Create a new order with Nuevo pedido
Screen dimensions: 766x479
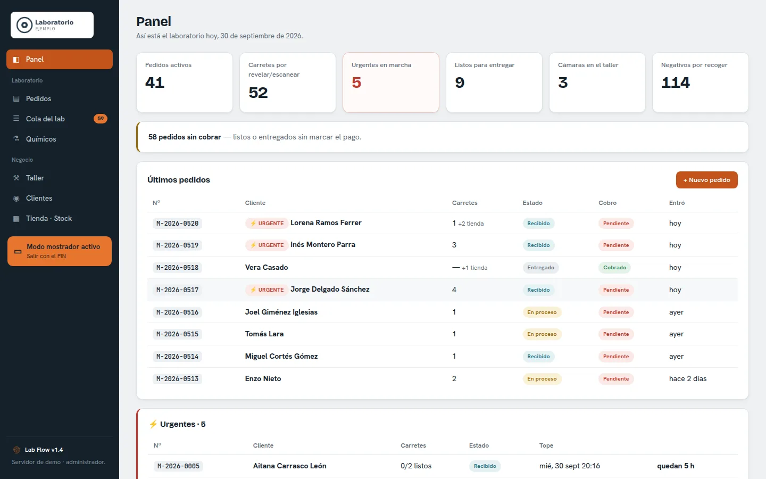coord(706,180)
